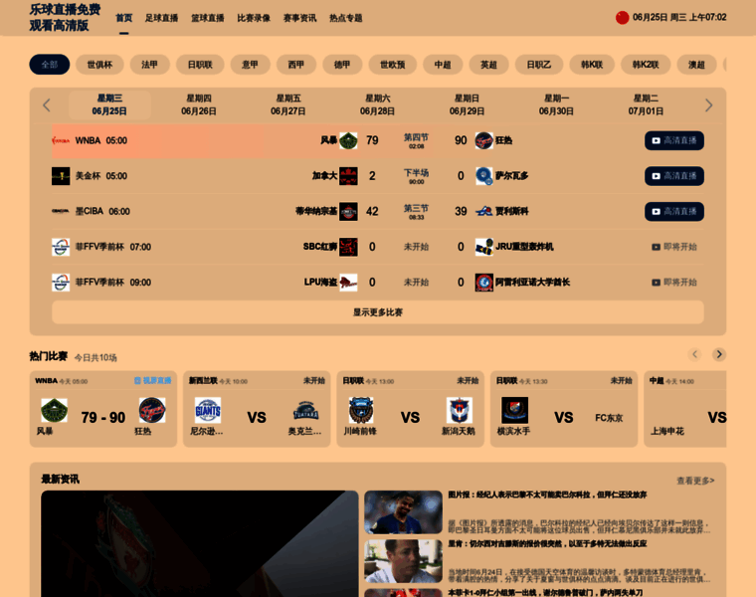This screenshot has height=597, width=756.
Task: Click the 贾利斯科 team logo
Action: (484, 211)
